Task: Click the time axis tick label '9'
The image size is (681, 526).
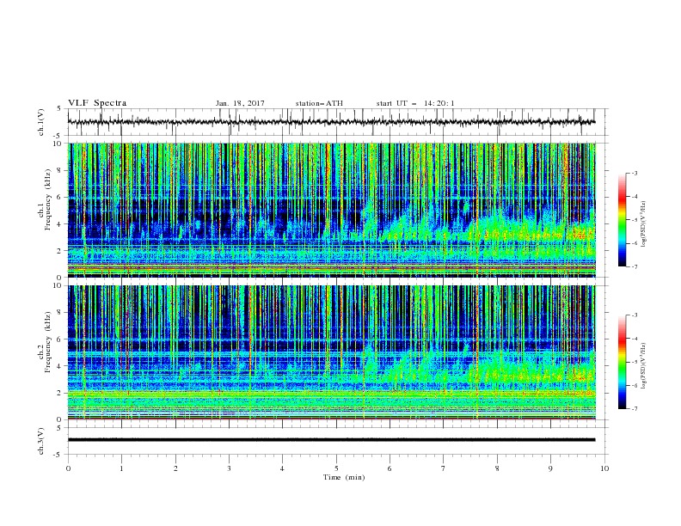Action: point(550,468)
